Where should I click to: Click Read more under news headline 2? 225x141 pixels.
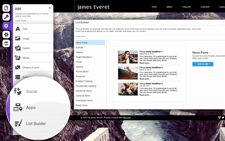[145, 79]
